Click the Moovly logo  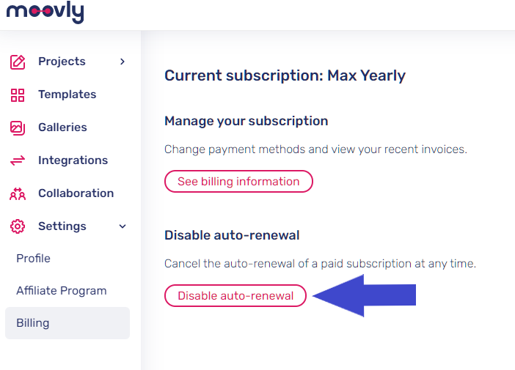45,12
